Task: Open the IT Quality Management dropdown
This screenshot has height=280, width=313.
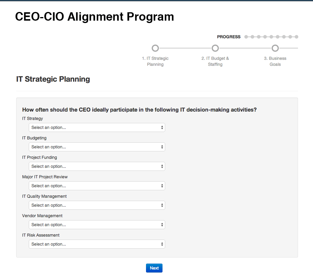Action: (97, 205)
